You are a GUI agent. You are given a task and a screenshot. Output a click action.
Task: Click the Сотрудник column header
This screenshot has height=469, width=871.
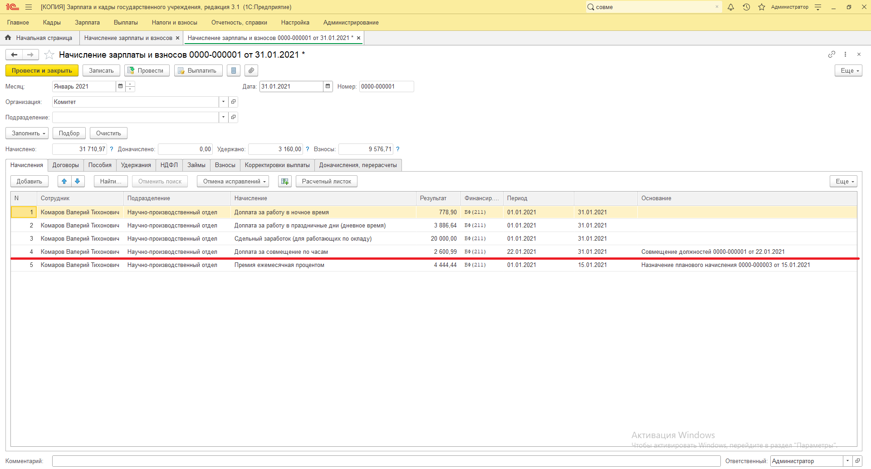point(80,198)
